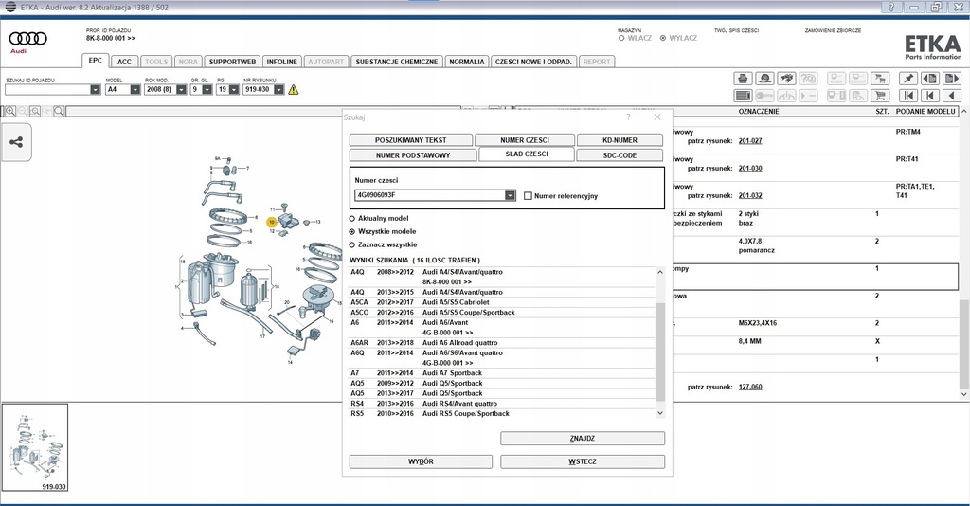Select NUMER CZESCI search mode
Screen dimensions: 970x506
coord(525,140)
